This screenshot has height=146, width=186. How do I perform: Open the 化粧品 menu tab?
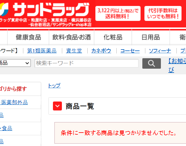(x=113, y=37)
